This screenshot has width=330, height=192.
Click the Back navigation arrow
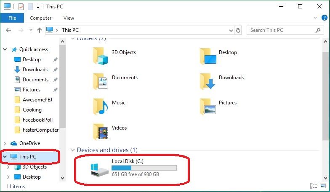[8, 30]
